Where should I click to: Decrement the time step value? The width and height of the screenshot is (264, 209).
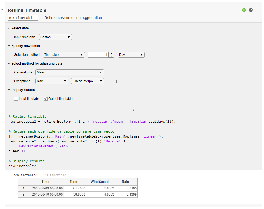(111, 56)
